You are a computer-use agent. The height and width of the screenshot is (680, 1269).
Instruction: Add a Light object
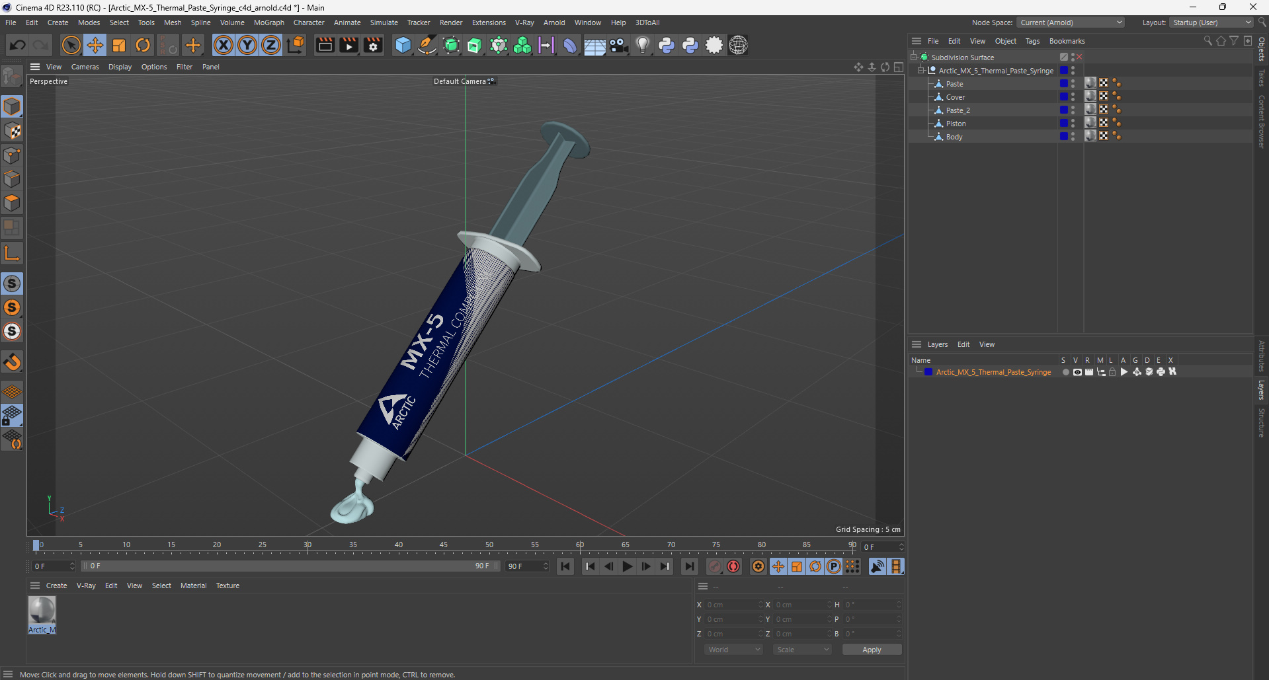643,45
